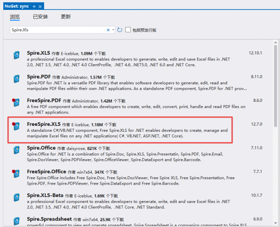Click the 1.09M 个下载 download count
This screenshot has width=280, height=227.
[93, 54]
